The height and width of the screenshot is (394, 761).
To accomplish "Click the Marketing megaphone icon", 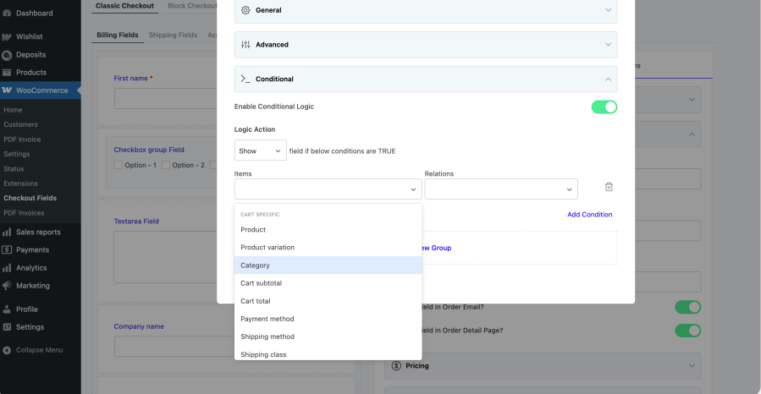I will point(7,286).
